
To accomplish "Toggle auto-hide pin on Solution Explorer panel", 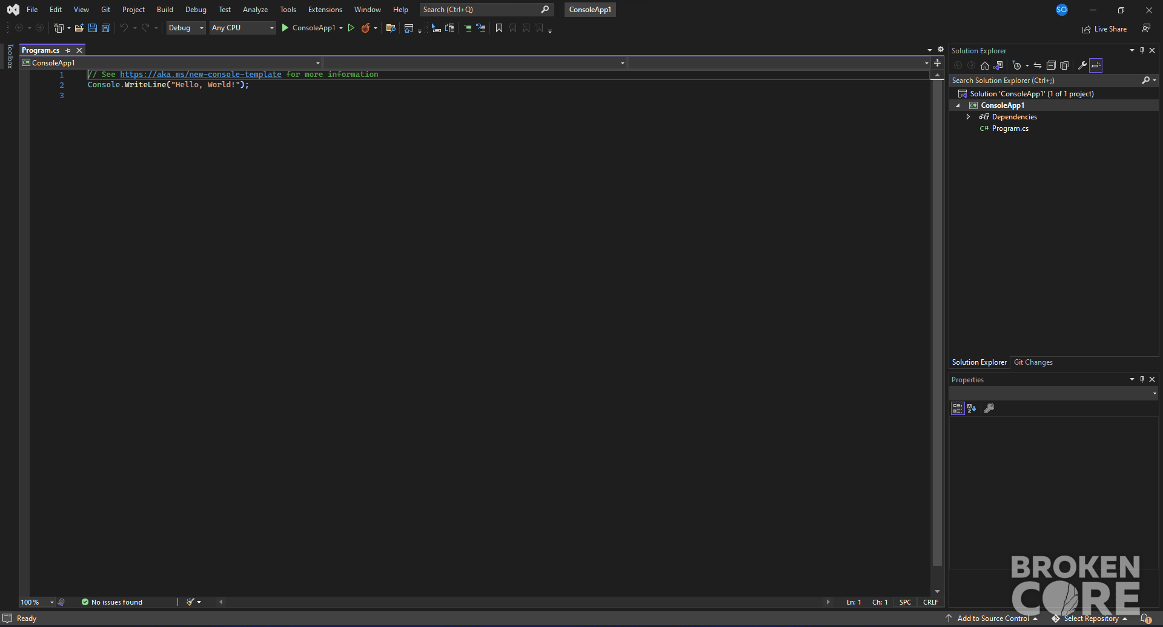I will (x=1142, y=50).
